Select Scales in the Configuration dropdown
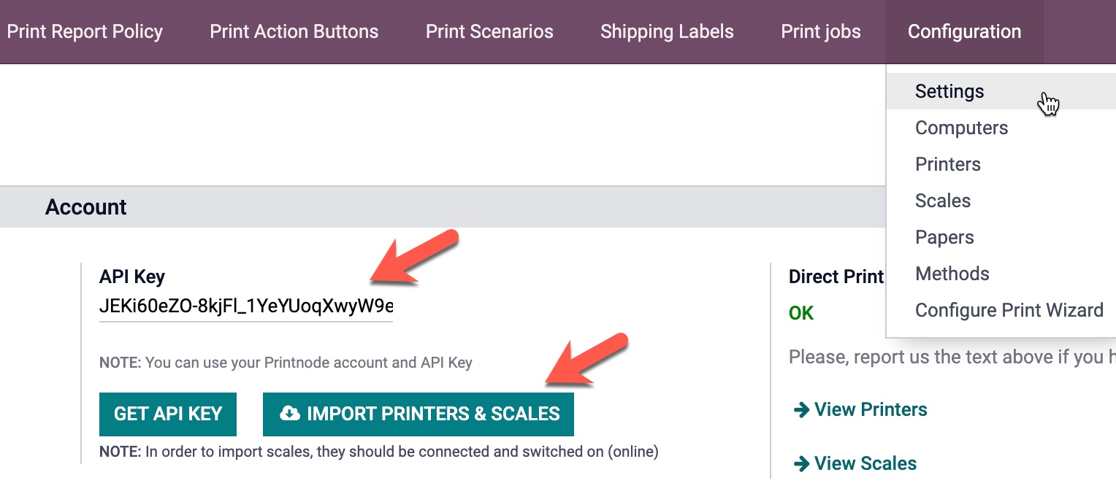 coord(942,201)
